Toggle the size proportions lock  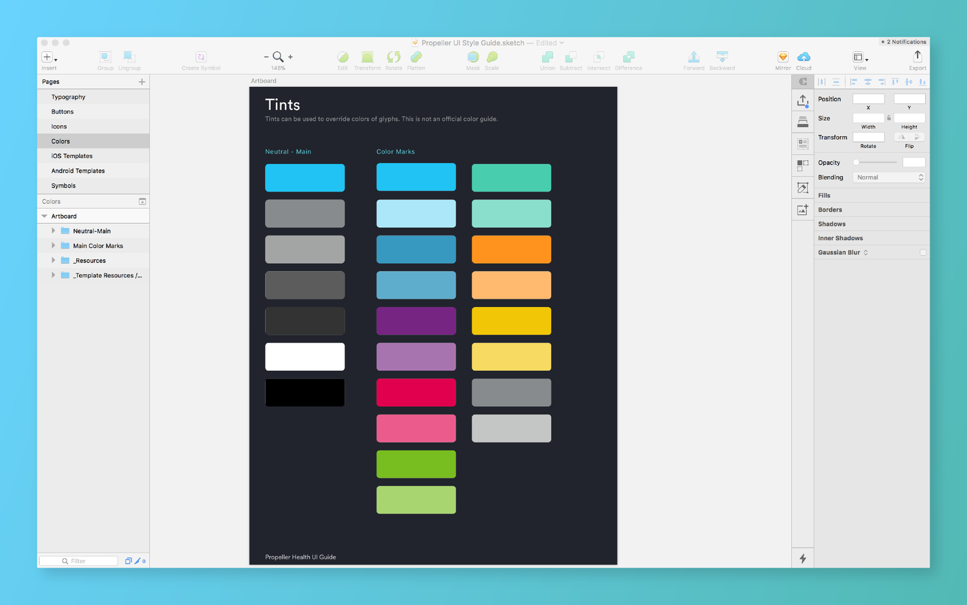point(889,118)
